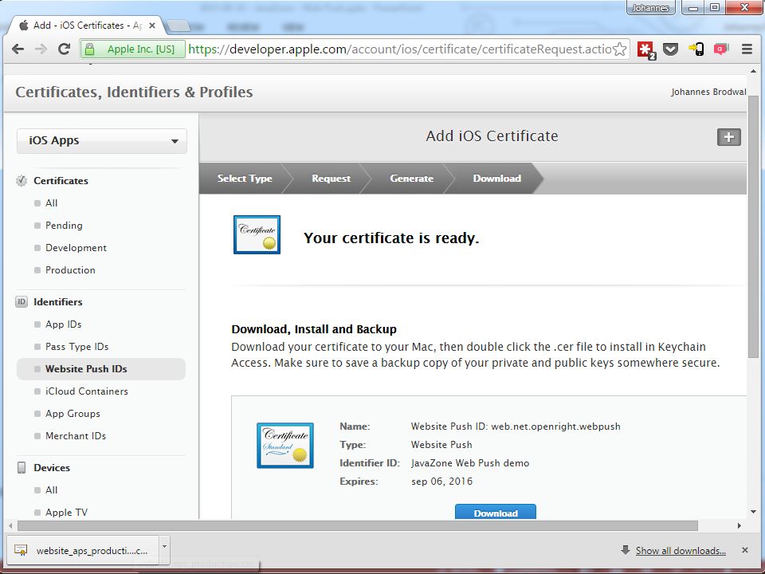Viewport: 765px width, 574px height.
Task: Bookmark this page with the star icon
Action: click(619, 49)
